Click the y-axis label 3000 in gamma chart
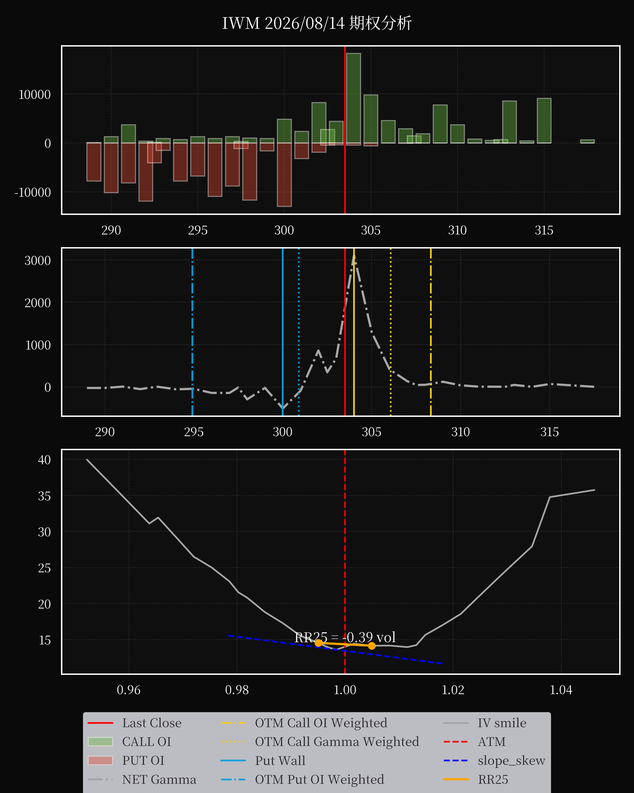 (x=38, y=260)
